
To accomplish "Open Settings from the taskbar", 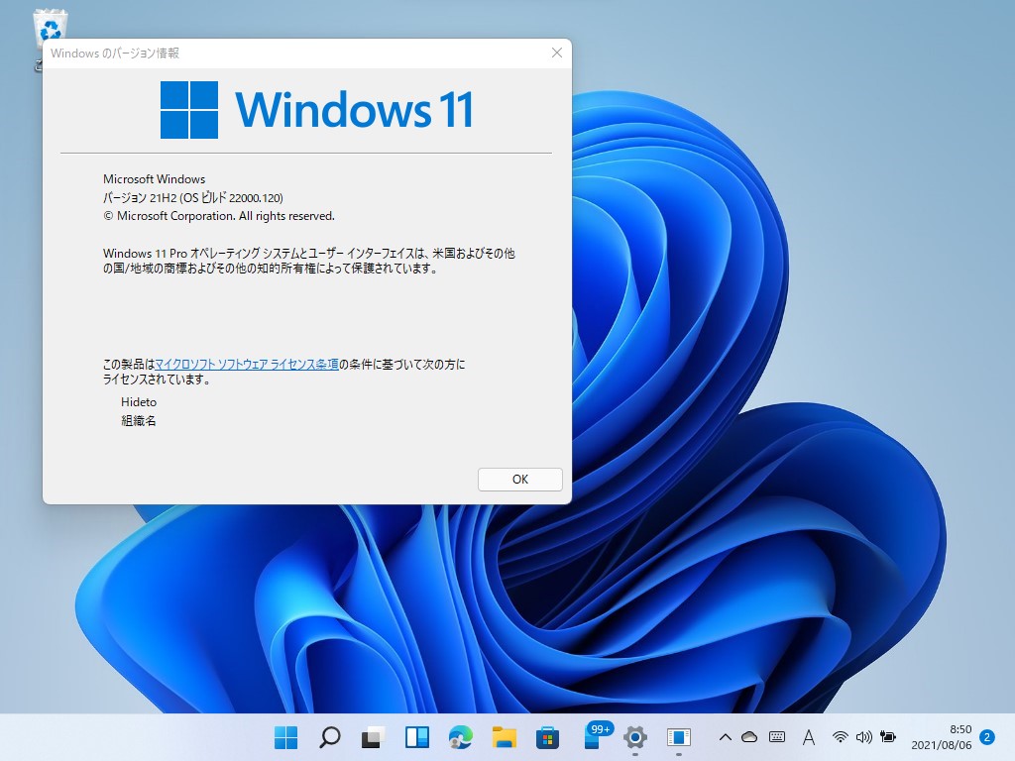I will click(633, 738).
